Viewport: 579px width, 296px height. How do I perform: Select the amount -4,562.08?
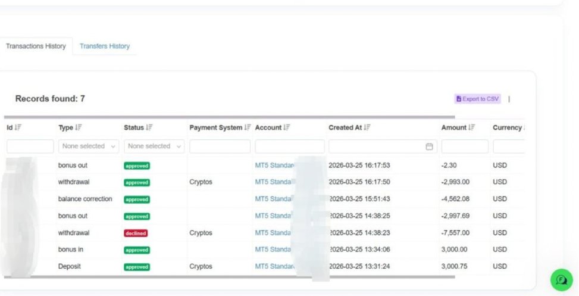pos(455,199)
